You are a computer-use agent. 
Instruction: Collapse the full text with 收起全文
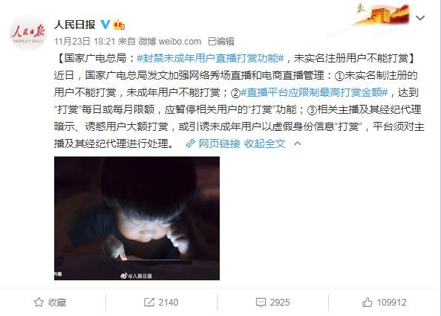[264, 144]
